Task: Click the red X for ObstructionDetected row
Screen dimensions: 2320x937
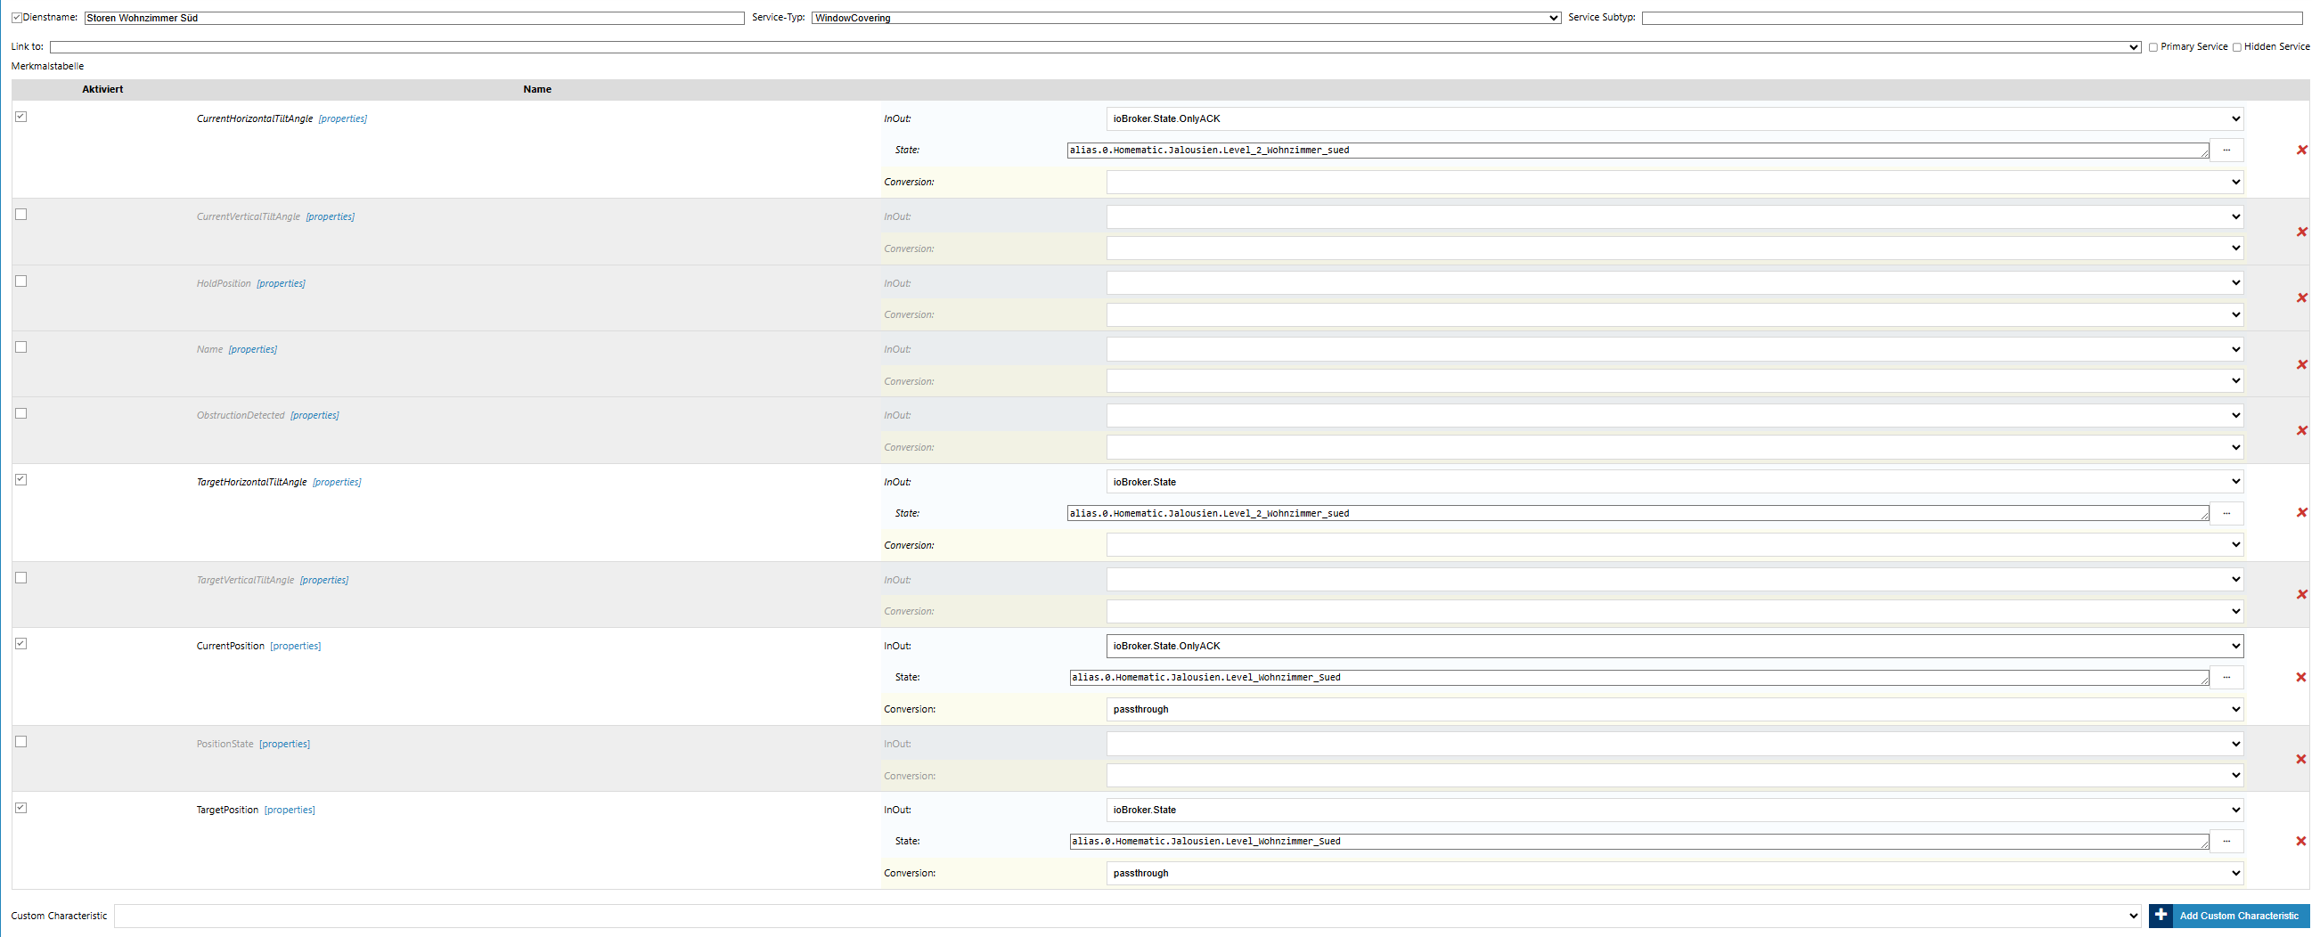Action: tap(2301, 431)
